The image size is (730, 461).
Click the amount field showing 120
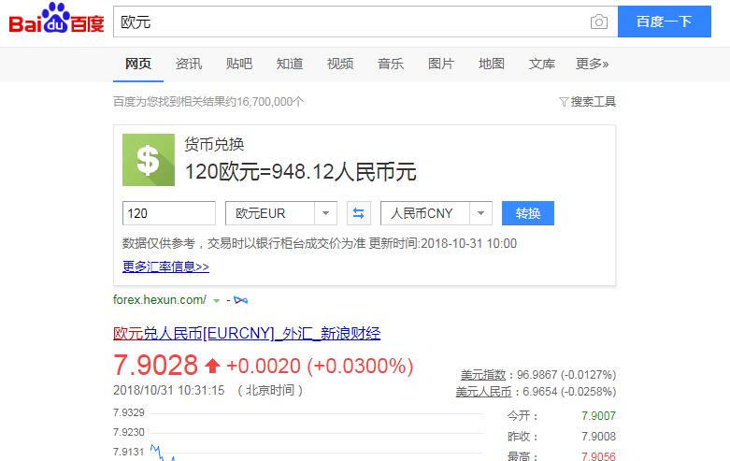coord(169,213)
